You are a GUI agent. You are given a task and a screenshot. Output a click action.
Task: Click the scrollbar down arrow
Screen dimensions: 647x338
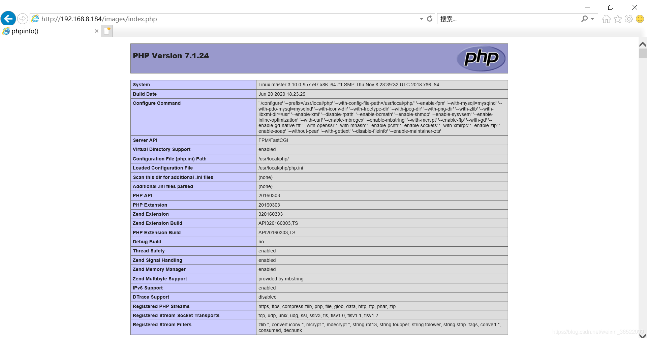[x=643, y=335]
